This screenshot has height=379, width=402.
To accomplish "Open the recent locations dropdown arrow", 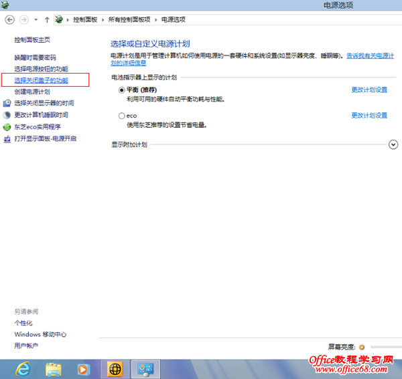I will click(36, 19).
